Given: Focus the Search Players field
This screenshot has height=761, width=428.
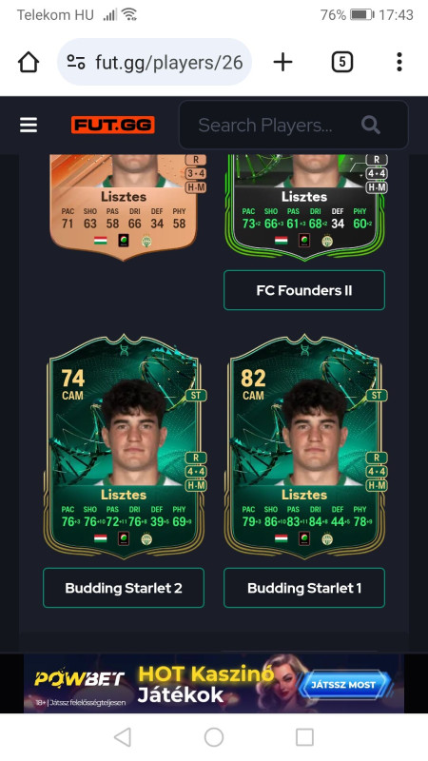Looking at the screenshot, I should coord(294,126).
